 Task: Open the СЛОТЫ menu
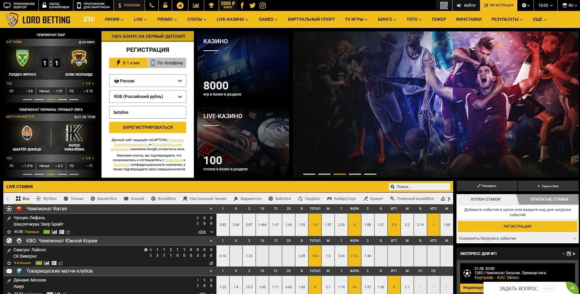point(196,19)
